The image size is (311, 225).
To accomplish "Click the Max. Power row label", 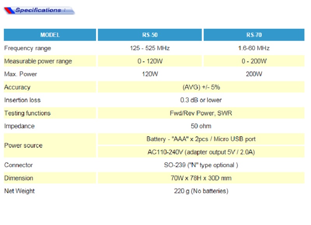I will (x=21, y=74).
